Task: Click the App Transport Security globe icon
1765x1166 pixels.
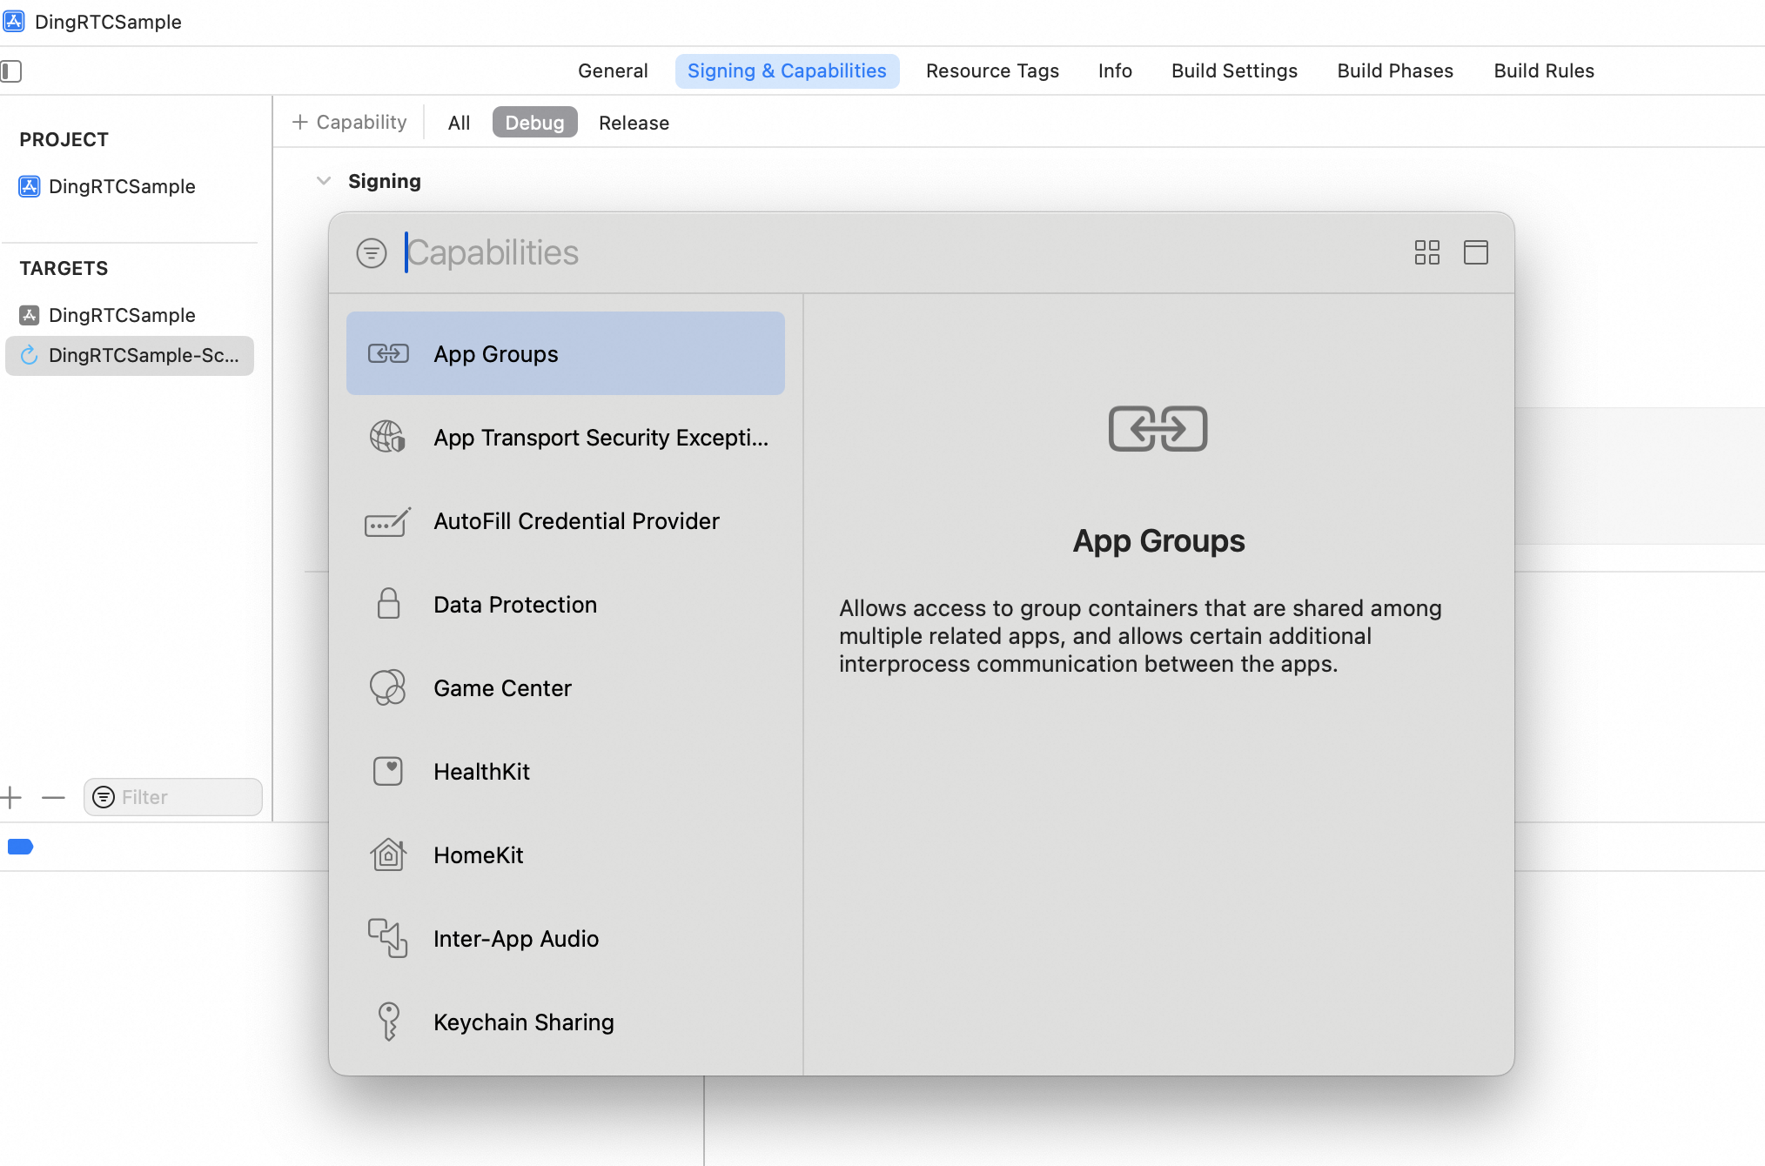Action: point(388,437)
